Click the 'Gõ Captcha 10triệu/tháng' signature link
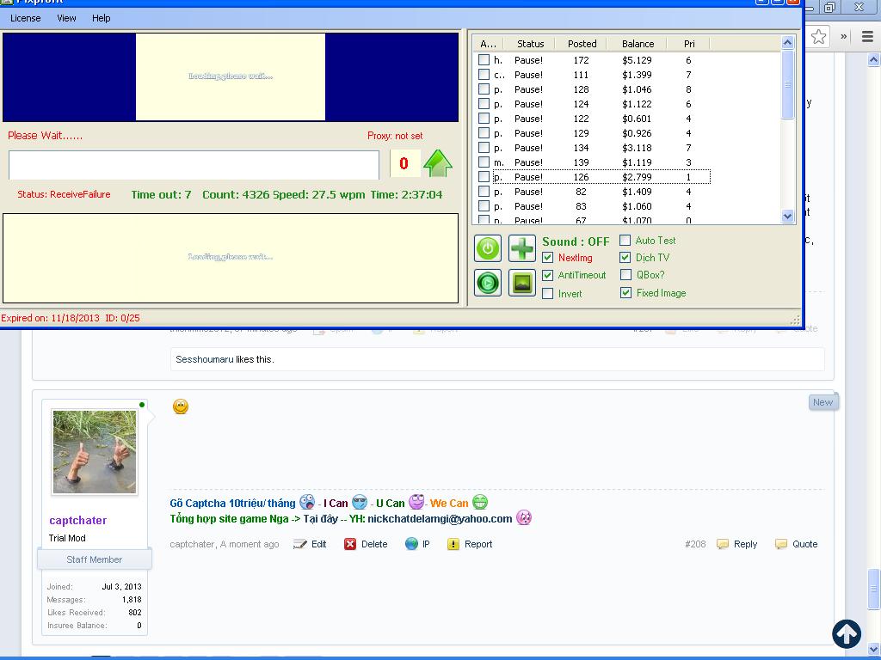The image size is (881, 660). tap(232, 504)
